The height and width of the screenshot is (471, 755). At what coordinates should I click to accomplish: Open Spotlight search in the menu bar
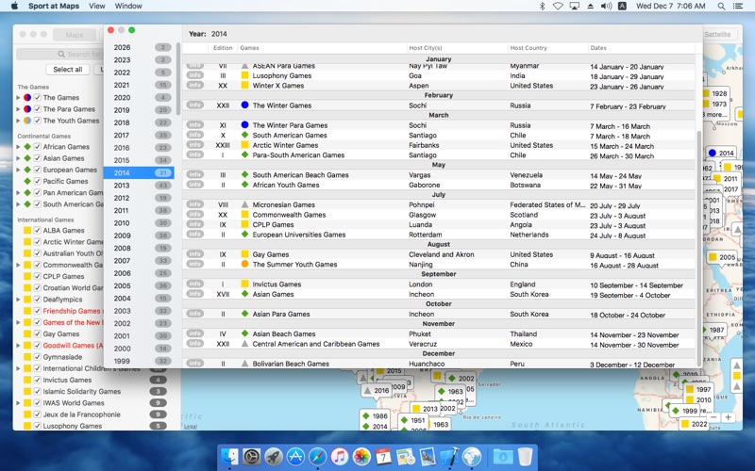click(x=721, y=7)
